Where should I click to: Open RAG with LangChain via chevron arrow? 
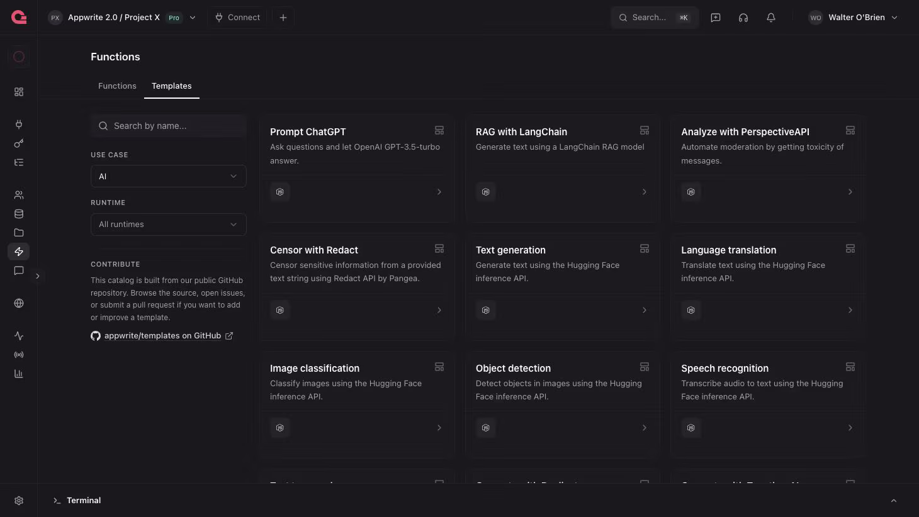coord(645,192)
